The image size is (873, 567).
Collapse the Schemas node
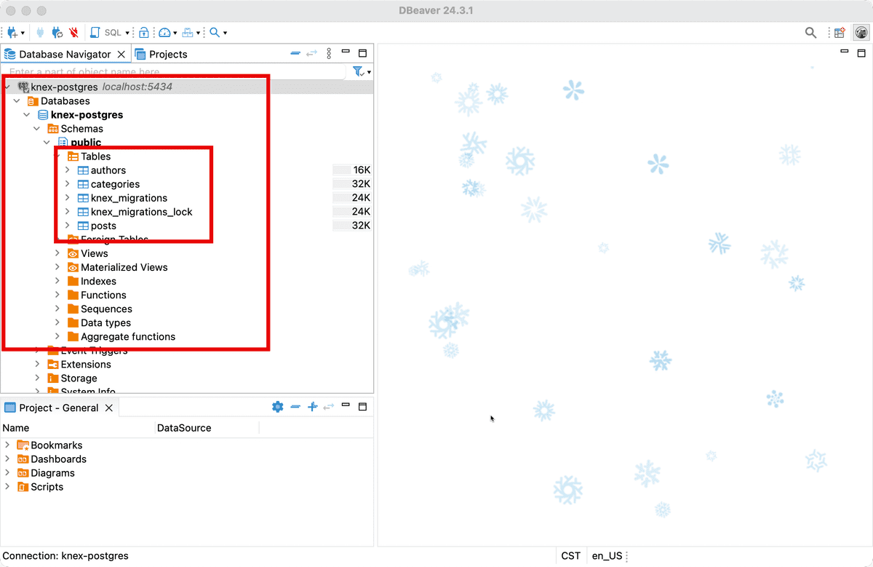[38, 129]
